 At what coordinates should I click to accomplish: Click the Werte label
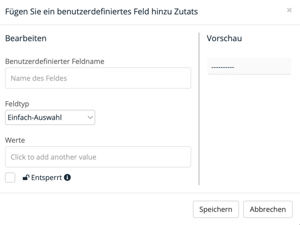tap(15, 140)
